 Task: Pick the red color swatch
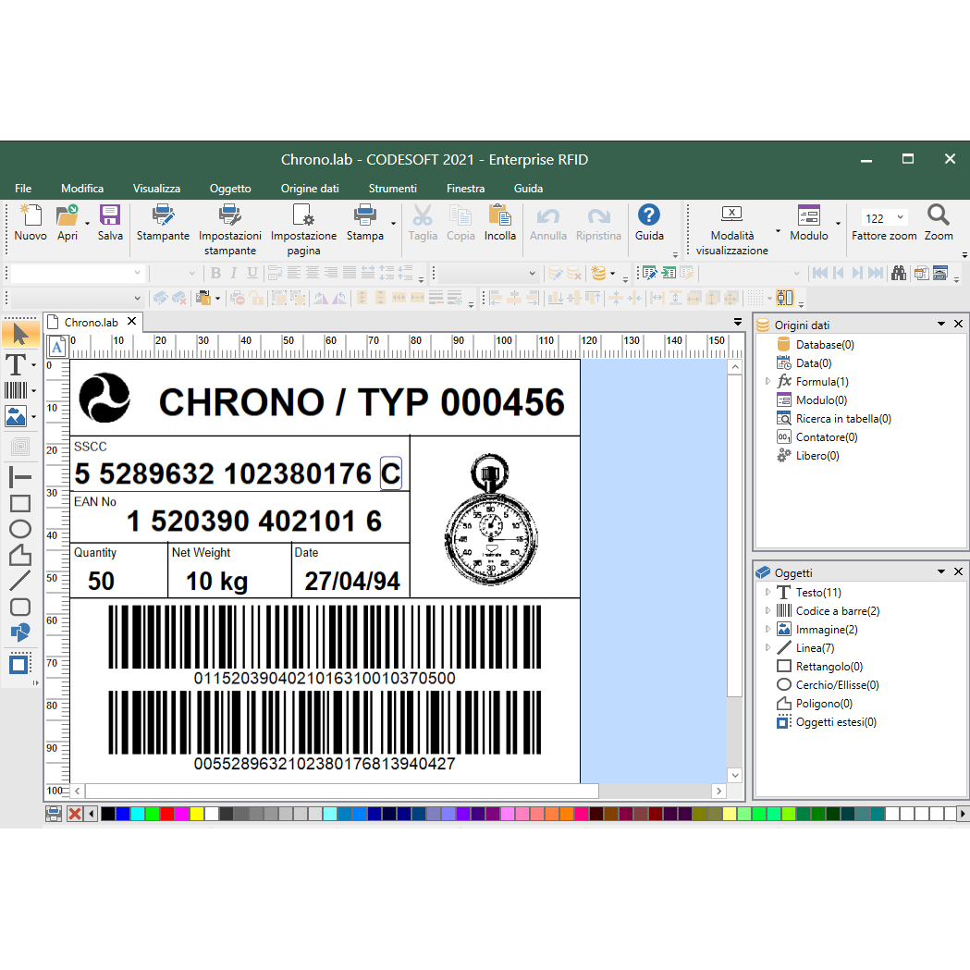point(167,814)
